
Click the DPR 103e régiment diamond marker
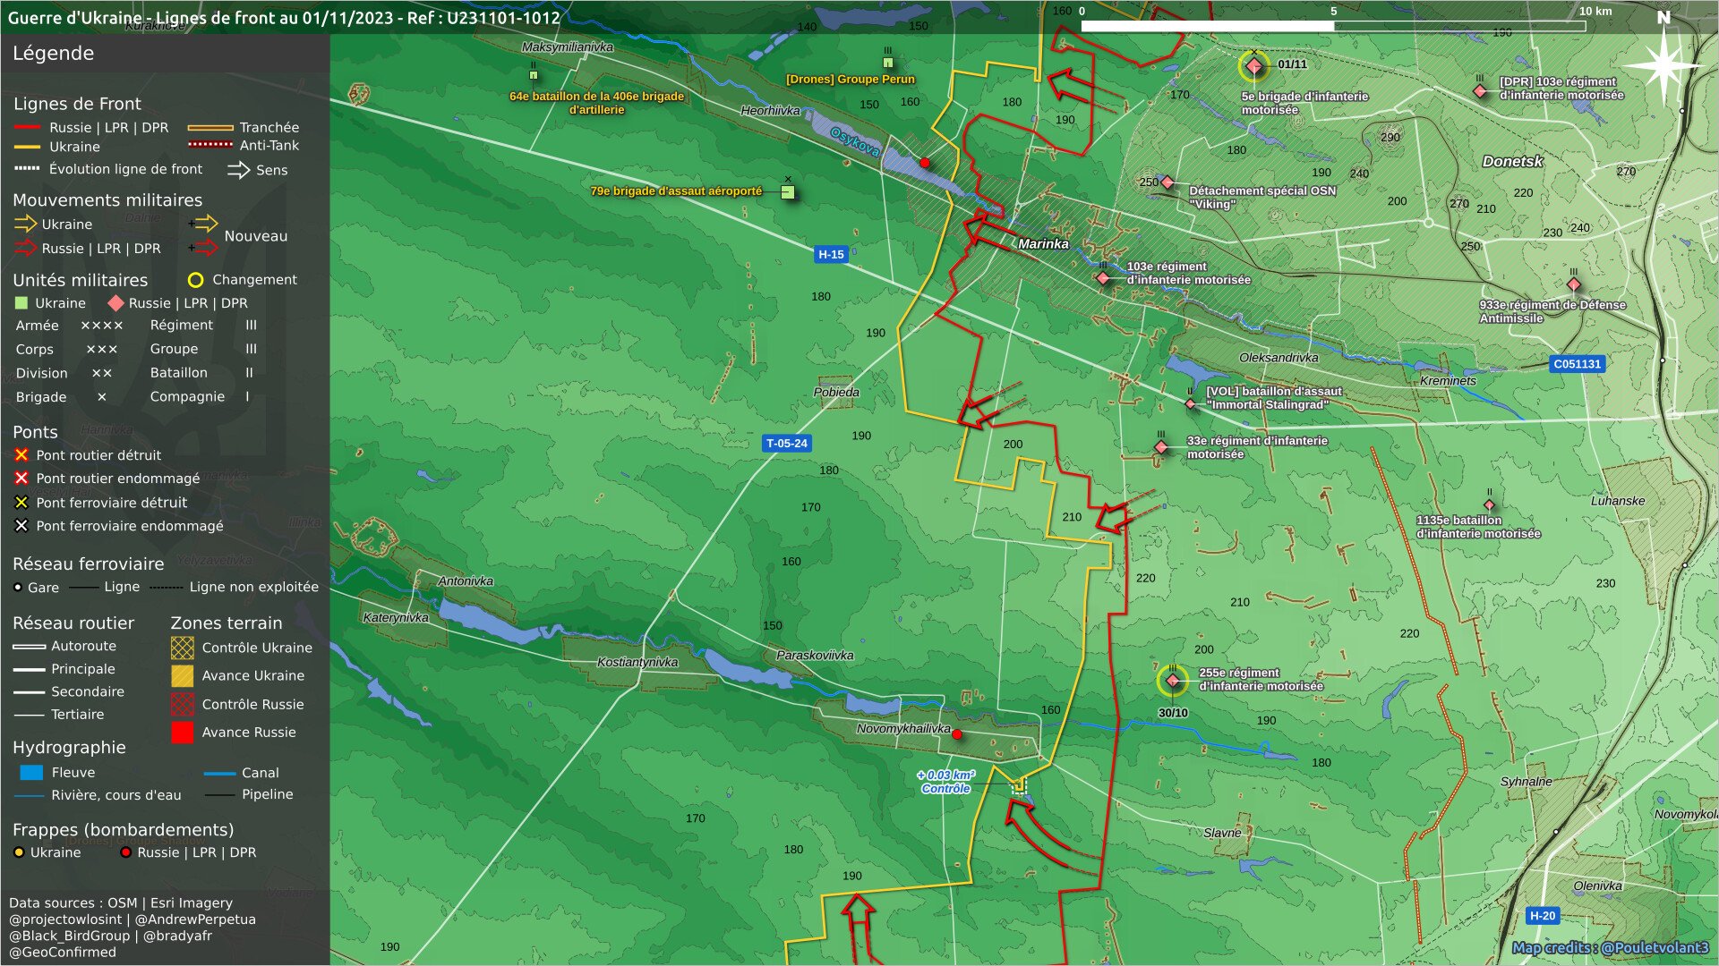1480,91
